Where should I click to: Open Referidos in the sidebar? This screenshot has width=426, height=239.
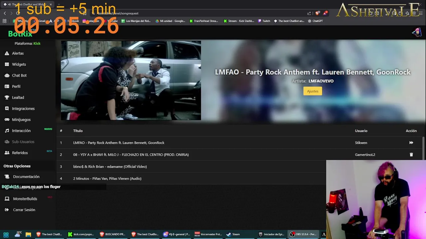pyautogui.click(x=16, y=153)
